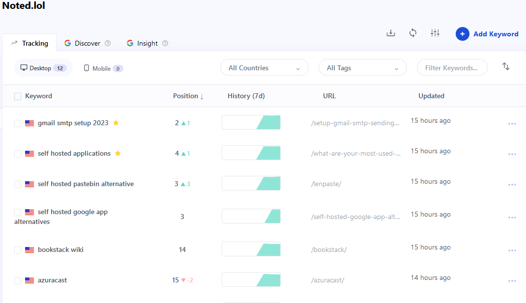Viewport: 526px width, 303px height.
Task: Select the Desktop device tab
Action: [43, 68]
